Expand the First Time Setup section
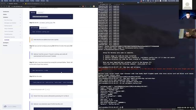 (20, 20)
